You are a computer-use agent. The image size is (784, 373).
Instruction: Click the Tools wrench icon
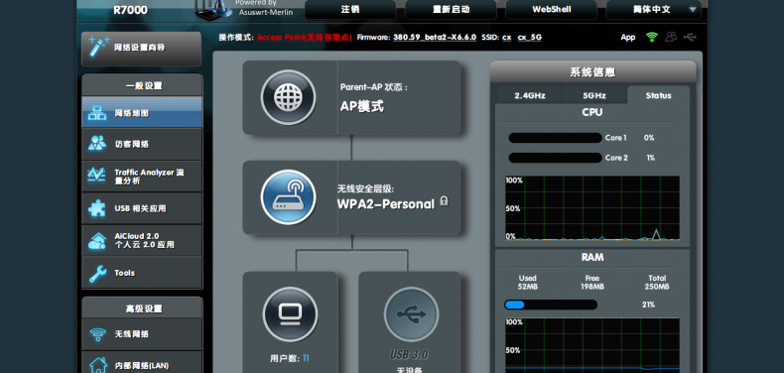[x=97, y=273]
